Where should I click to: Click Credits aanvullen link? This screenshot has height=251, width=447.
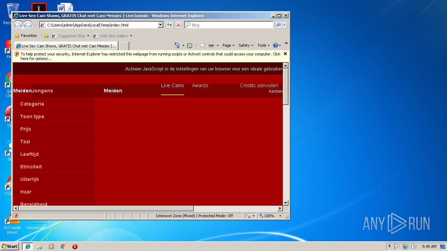pos(259,85)
